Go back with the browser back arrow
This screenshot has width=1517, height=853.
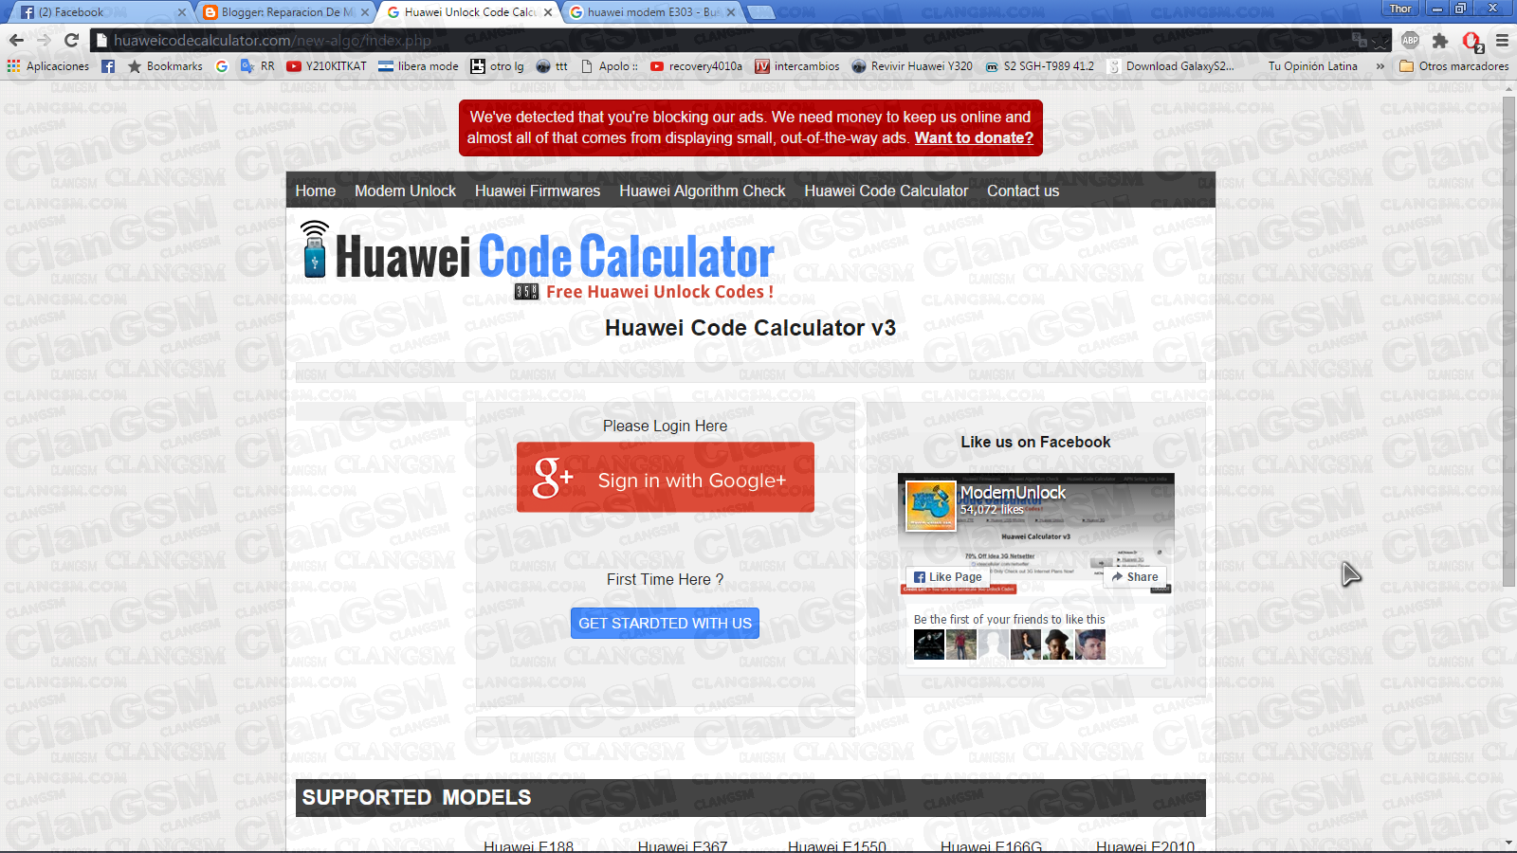point(16,40)
